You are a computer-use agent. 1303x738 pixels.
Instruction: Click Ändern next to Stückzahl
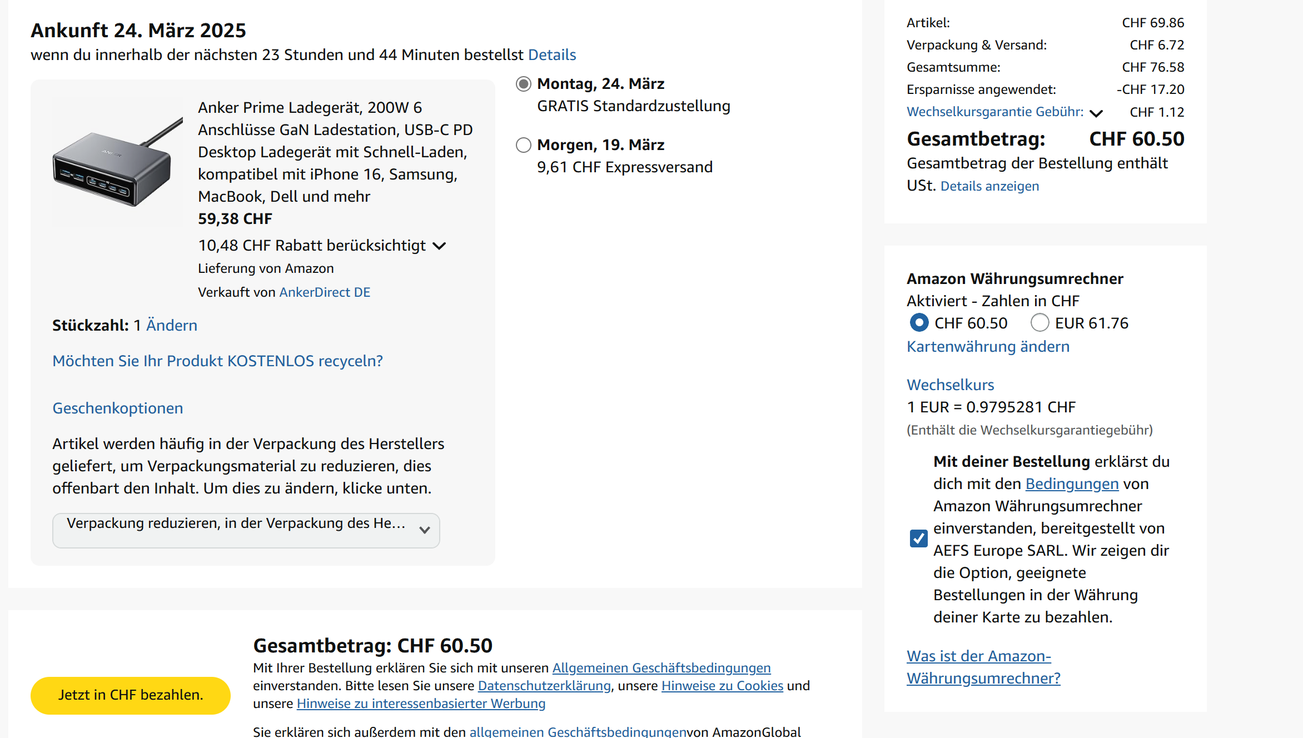click(x=171, y=325)
